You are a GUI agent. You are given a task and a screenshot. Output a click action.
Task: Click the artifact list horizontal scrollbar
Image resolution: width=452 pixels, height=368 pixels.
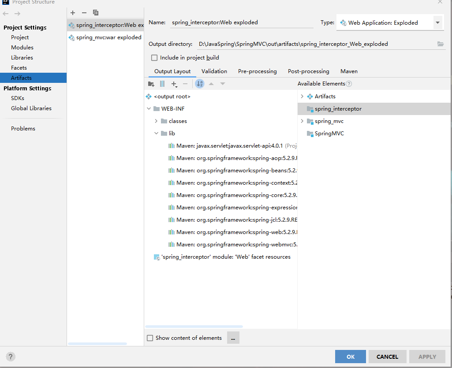(x=97, y=343)
